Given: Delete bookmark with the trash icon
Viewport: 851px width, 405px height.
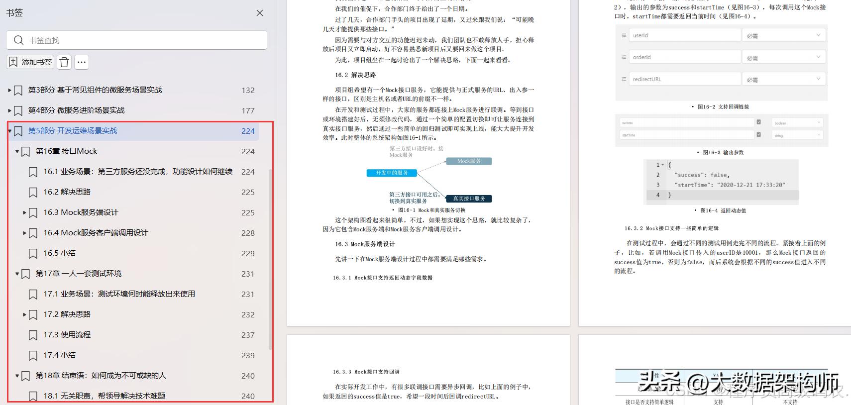Looking at the screenshot, I should pos(64,62).
